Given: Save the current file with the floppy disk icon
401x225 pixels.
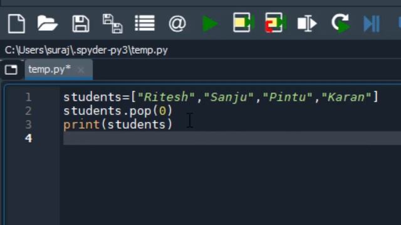Looking at the screenshot, I should [81, 24].
